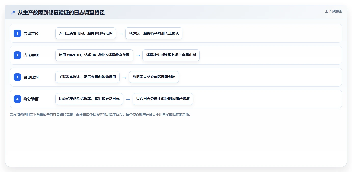Open the node 关联发布版本、配置变更和依赖调用
This screenshot has height=172, width=352.
(x=87, y=77)
